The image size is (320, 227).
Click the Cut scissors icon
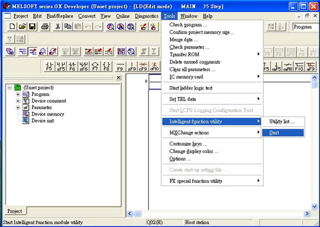click(x=58, y=27)
